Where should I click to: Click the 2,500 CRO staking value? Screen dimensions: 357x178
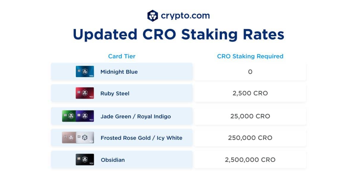click(250, 93)
